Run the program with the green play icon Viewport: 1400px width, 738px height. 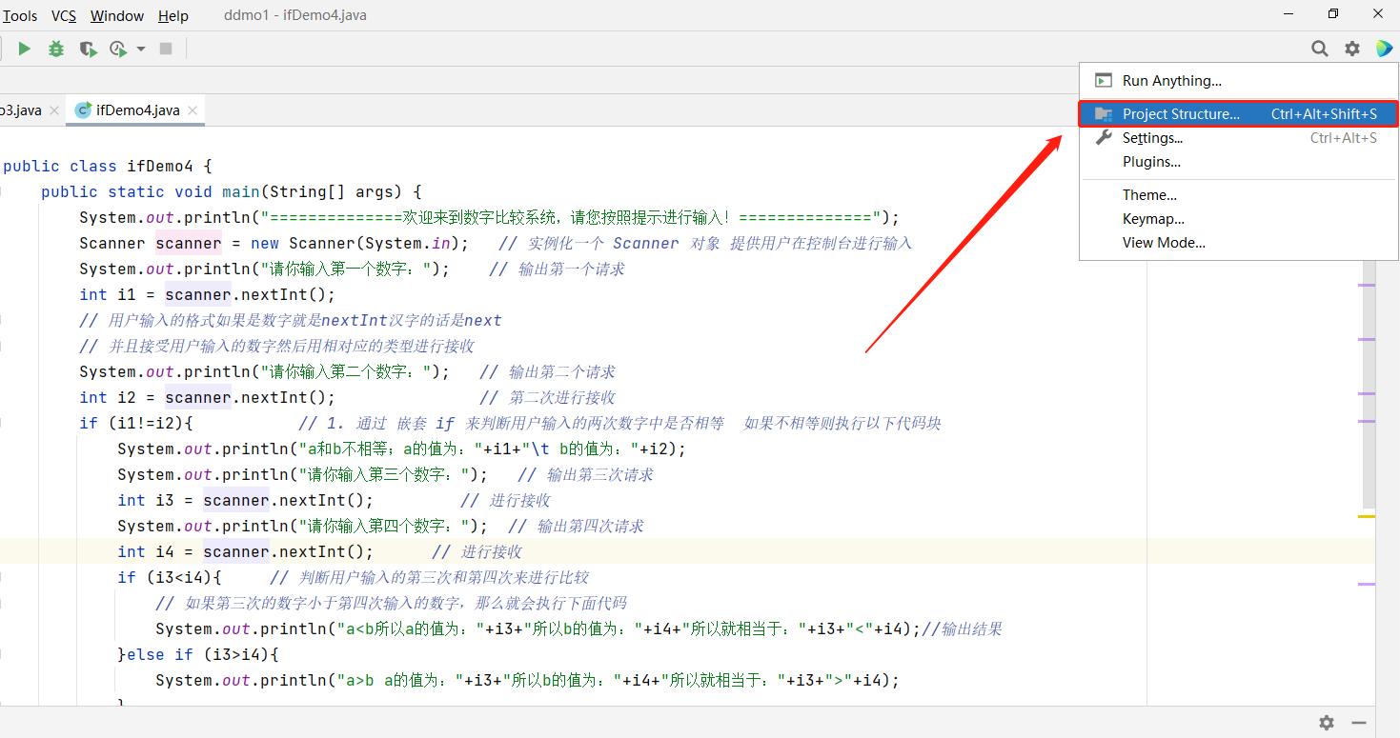coord(25,49)
